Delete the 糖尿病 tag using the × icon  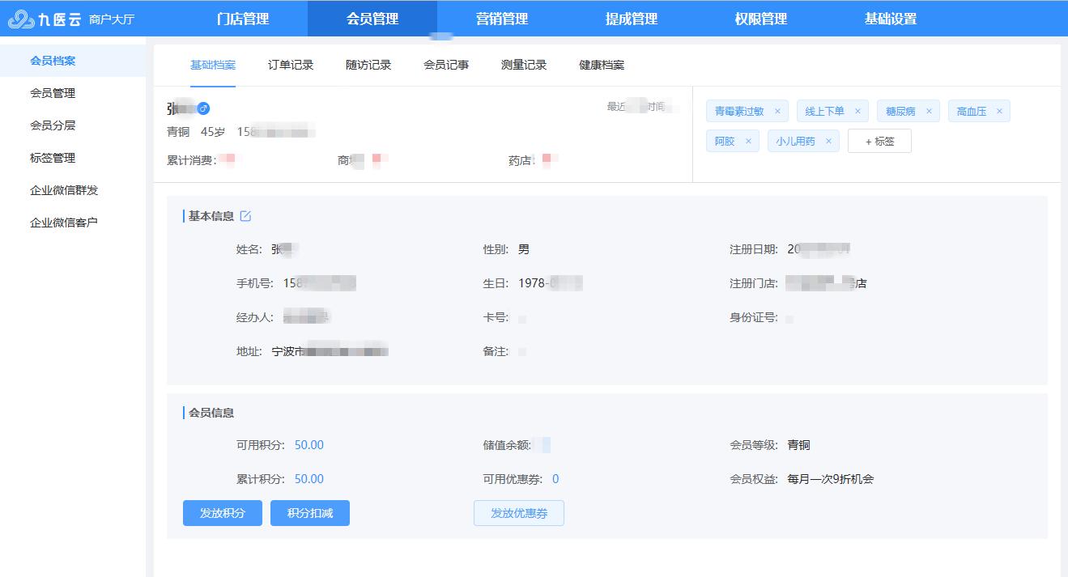(928, 110)
